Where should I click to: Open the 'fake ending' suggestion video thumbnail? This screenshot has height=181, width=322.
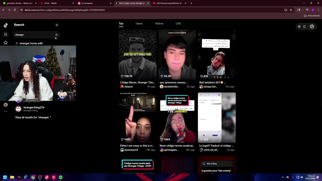(x=217, y=165)
